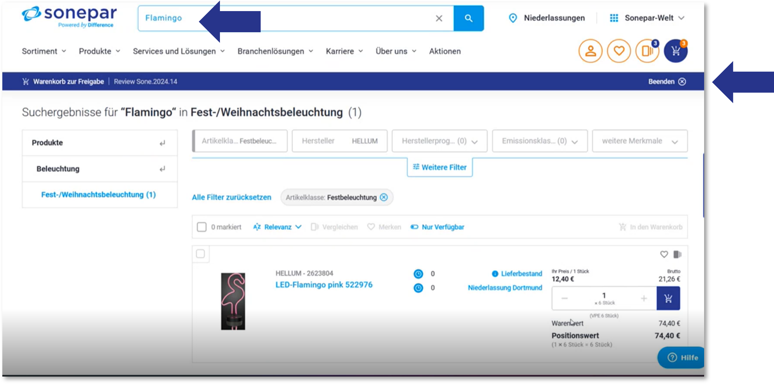Click the Weitere Filter button
The width and height of the screenshot is (774, 384).
[439, 167]
